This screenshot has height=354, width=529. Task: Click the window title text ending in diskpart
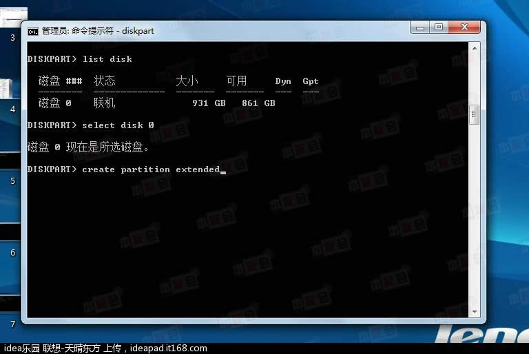click(x=98, y=31)
